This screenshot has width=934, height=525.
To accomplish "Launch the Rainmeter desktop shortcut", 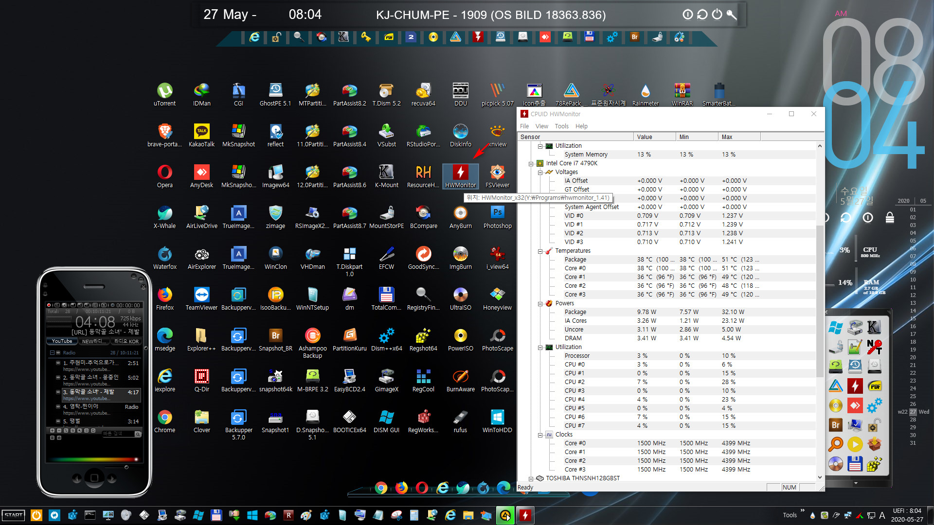I will click(645, 94).
